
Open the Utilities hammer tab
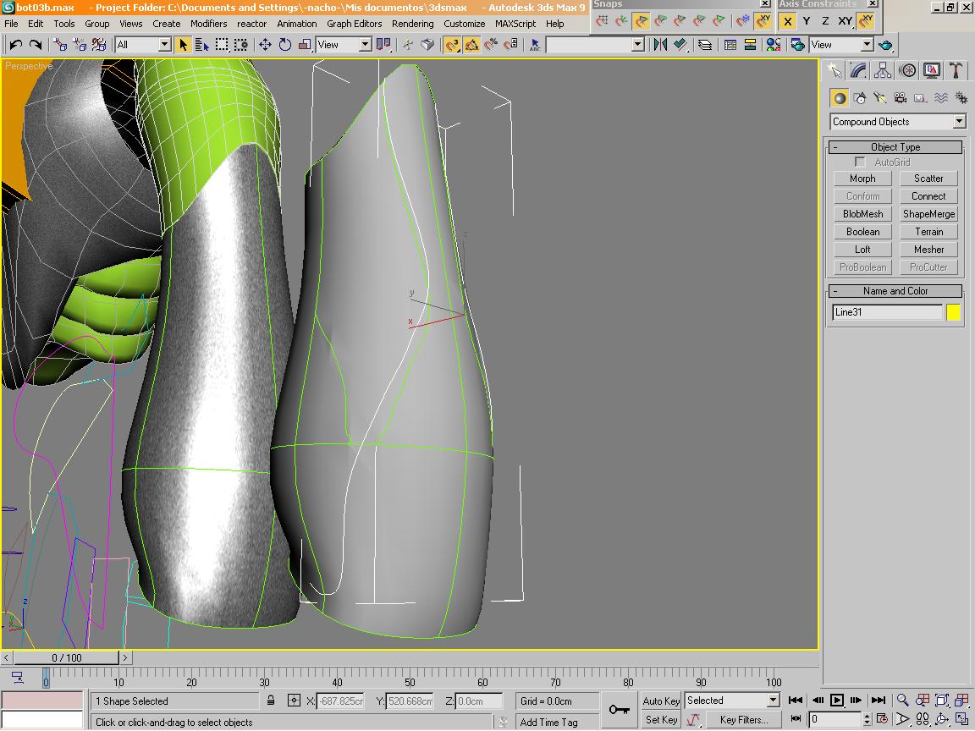(956, 71)
